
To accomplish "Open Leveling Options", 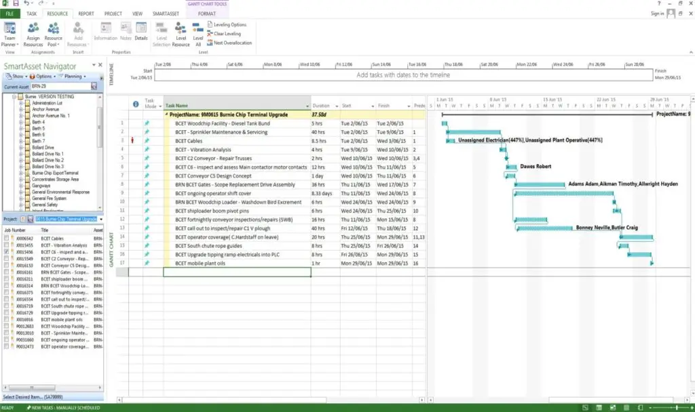I will [x=227, y=25].
